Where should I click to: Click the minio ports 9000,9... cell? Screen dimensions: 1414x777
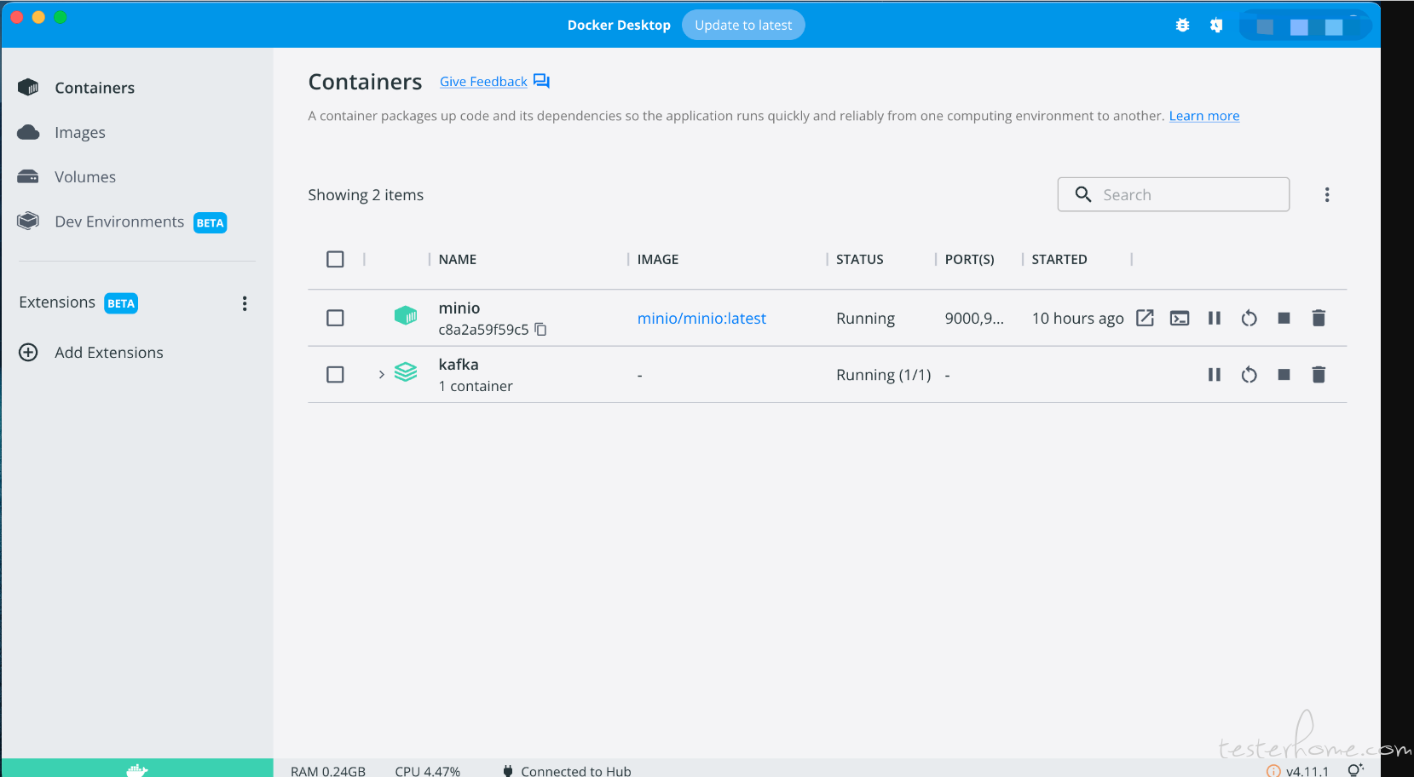(974, 318)
